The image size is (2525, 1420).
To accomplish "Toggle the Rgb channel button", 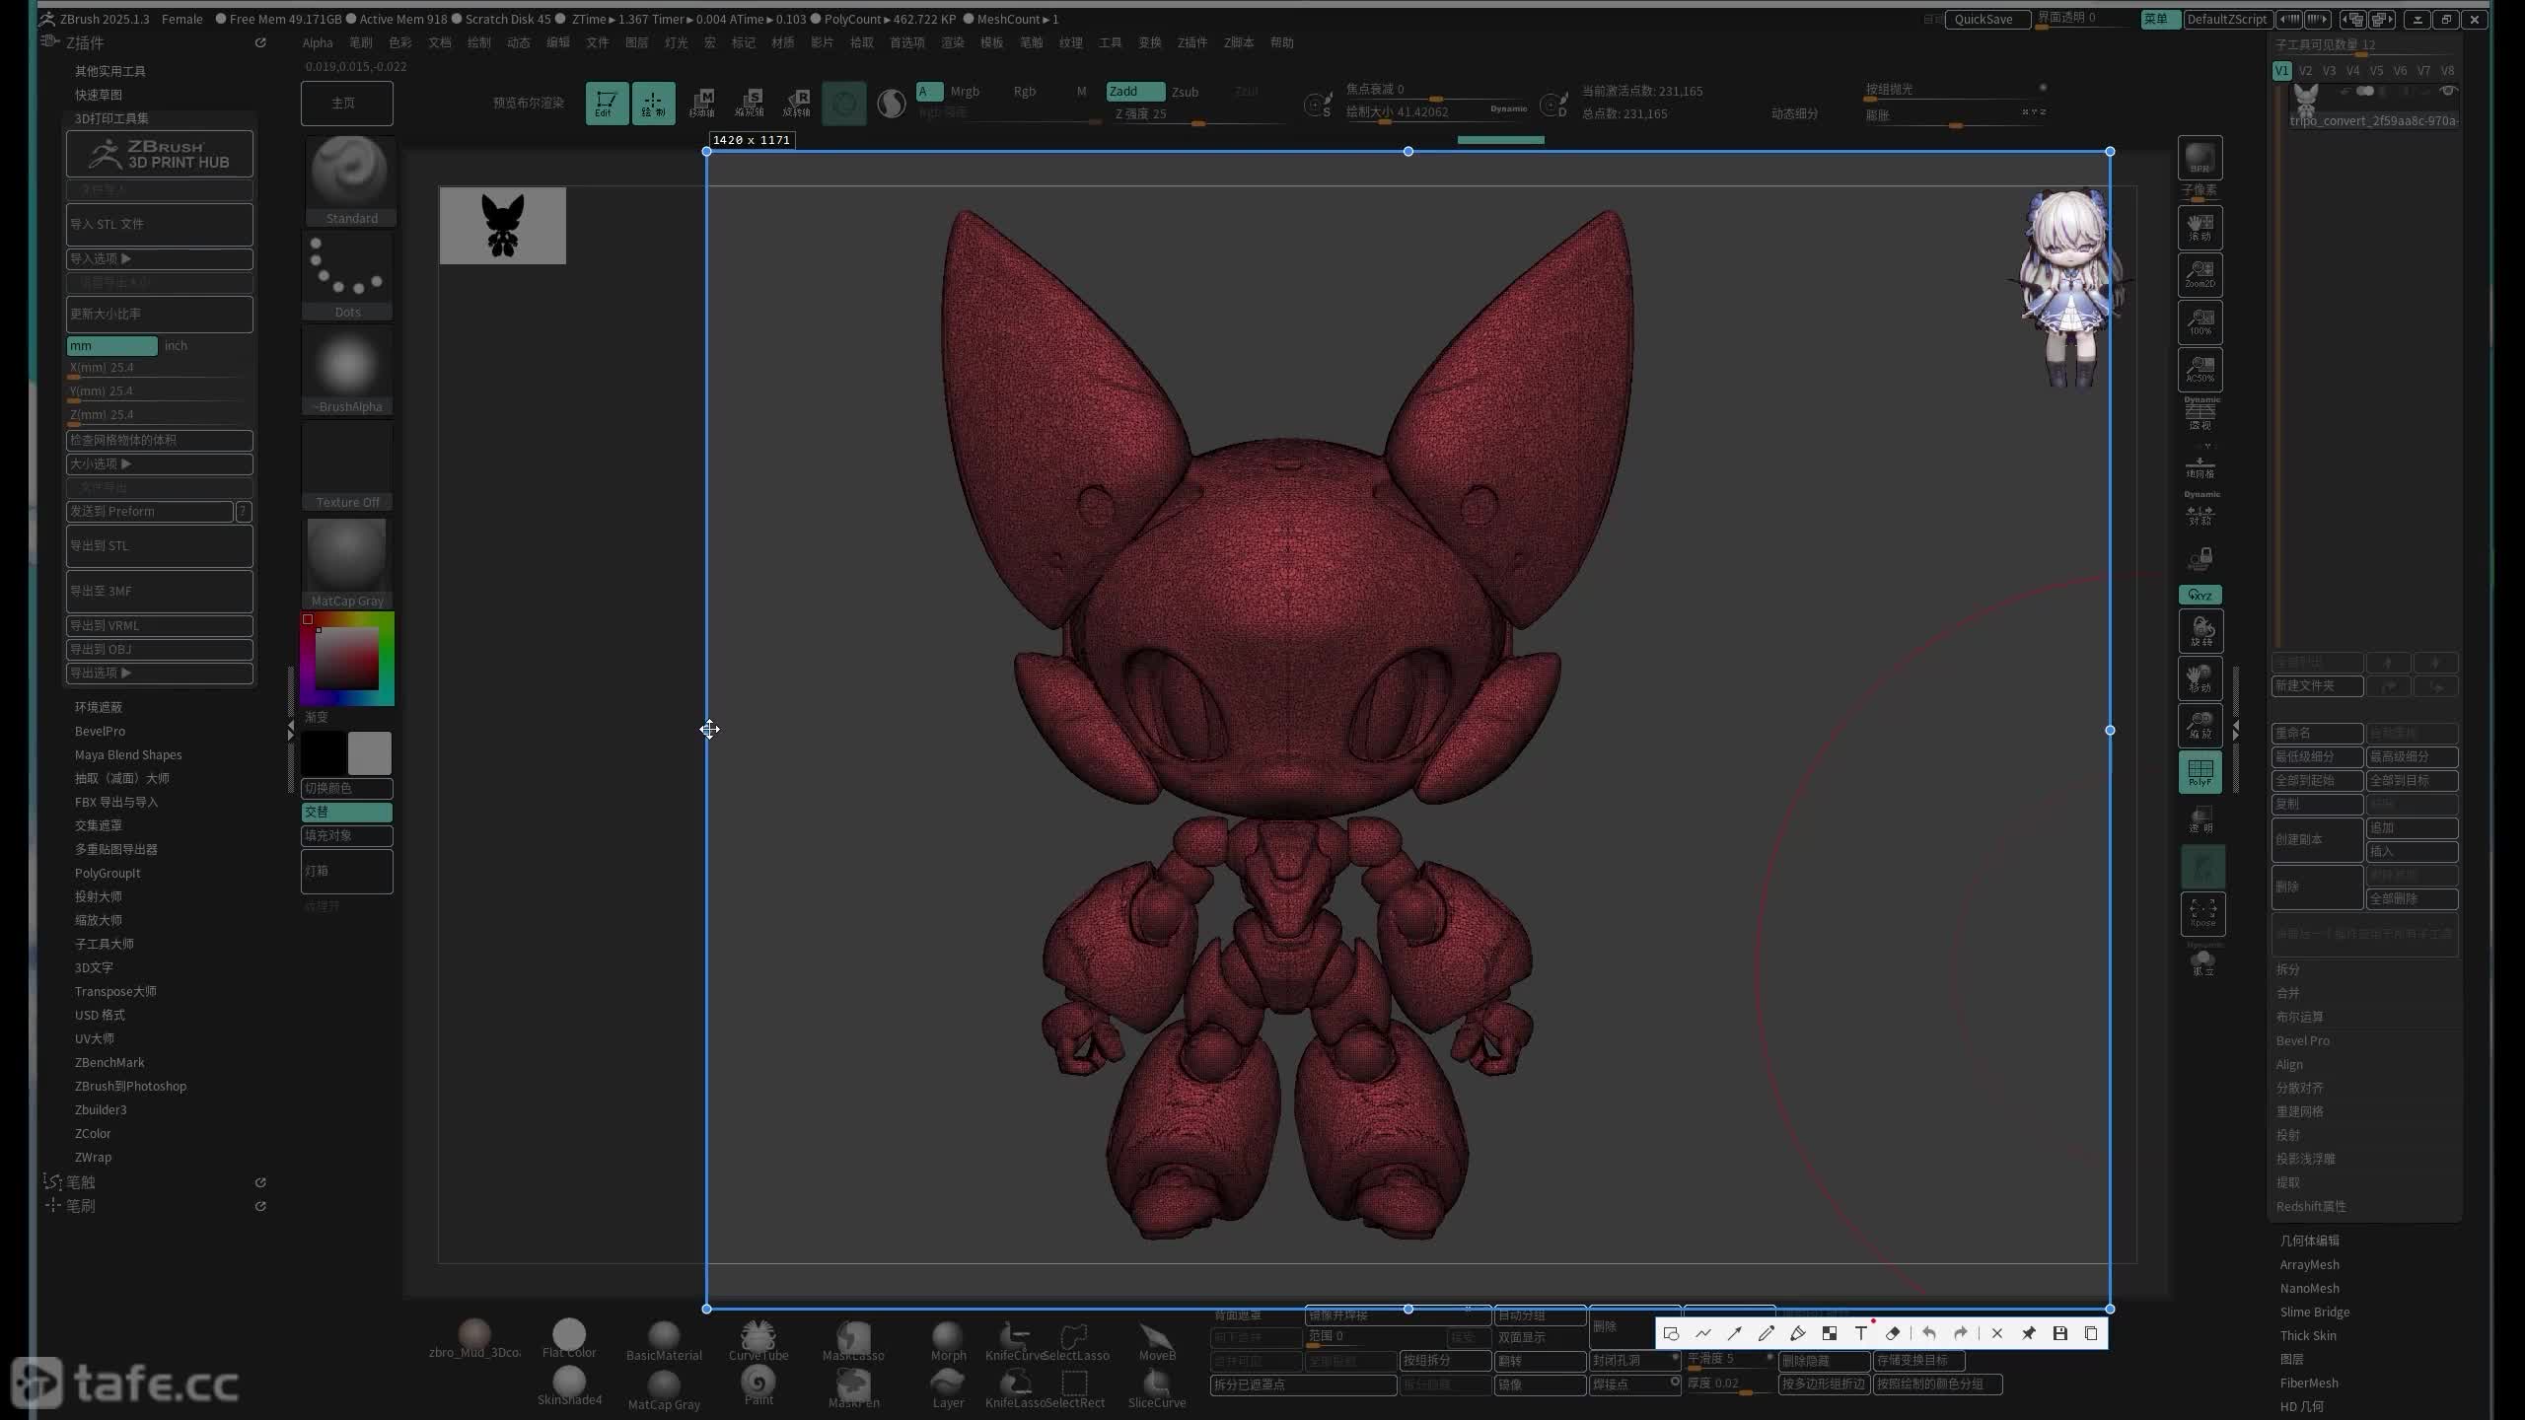I will point(1025,92).
